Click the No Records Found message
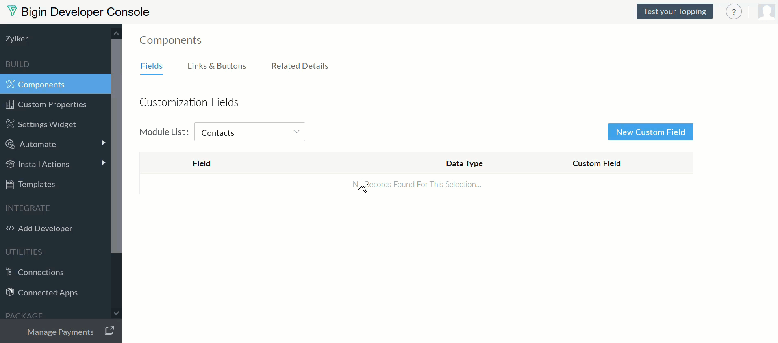The height and width of the screenshot is (343, 778). click(417, 184)
